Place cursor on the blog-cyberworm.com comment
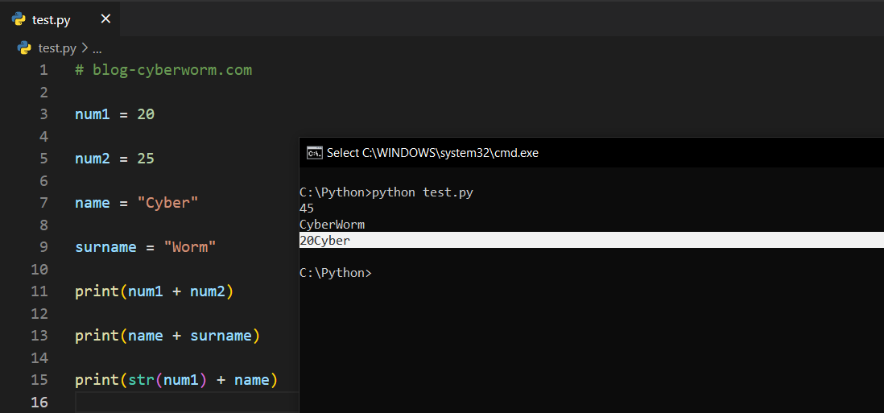This screenshot has width=884, height=413. pyautogui.click(x=171, y=70)
